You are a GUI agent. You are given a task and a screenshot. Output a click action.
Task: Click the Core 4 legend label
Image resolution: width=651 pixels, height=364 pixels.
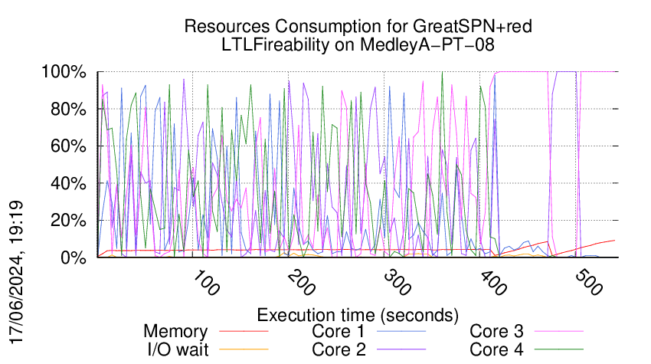coord(496,349)
